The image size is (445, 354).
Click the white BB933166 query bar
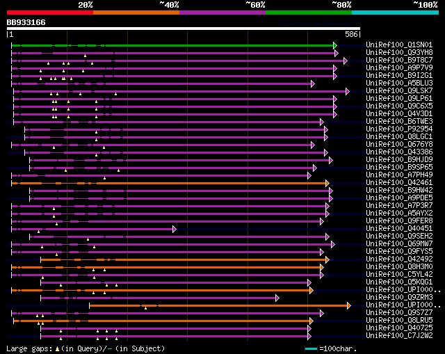click(x=184, y=29)
